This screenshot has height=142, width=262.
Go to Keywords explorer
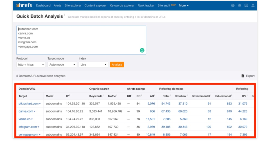click(122, 5)
